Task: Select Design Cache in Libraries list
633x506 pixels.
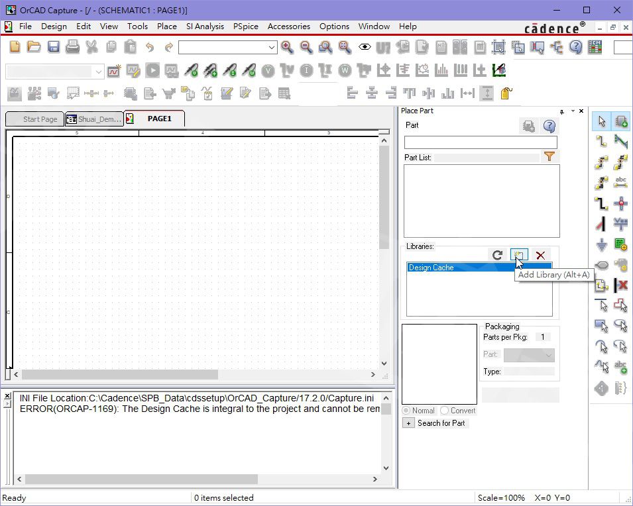Action: point(479,268)
